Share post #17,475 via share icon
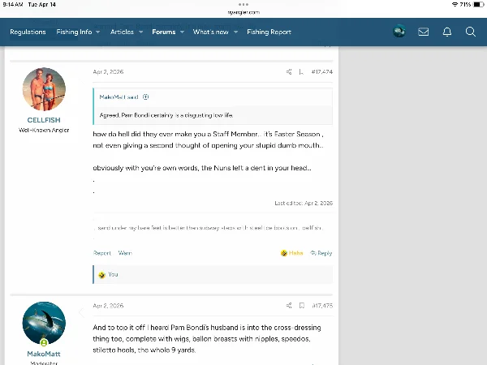487x365 pixels. click(x=289, y=306)
